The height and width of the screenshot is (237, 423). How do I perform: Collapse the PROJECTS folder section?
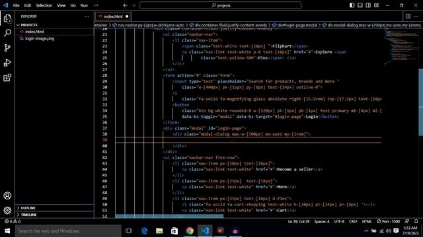pos(54,25)
